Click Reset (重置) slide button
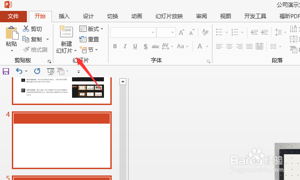 89,39
